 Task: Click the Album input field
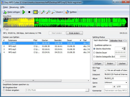point(116,79)
